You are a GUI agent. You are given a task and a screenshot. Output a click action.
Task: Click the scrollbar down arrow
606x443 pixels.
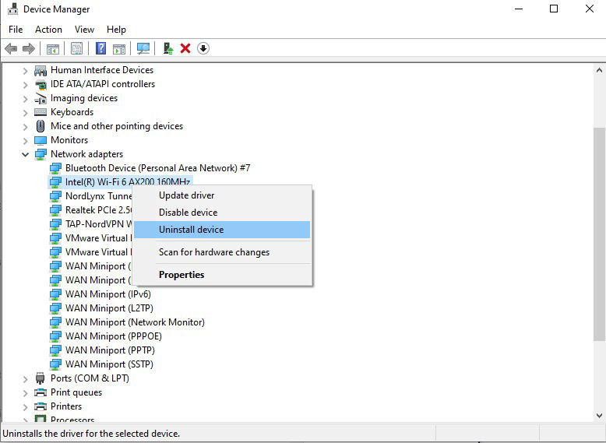599,416
